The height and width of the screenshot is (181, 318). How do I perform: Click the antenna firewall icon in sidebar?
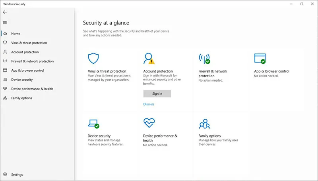(5, 61)
